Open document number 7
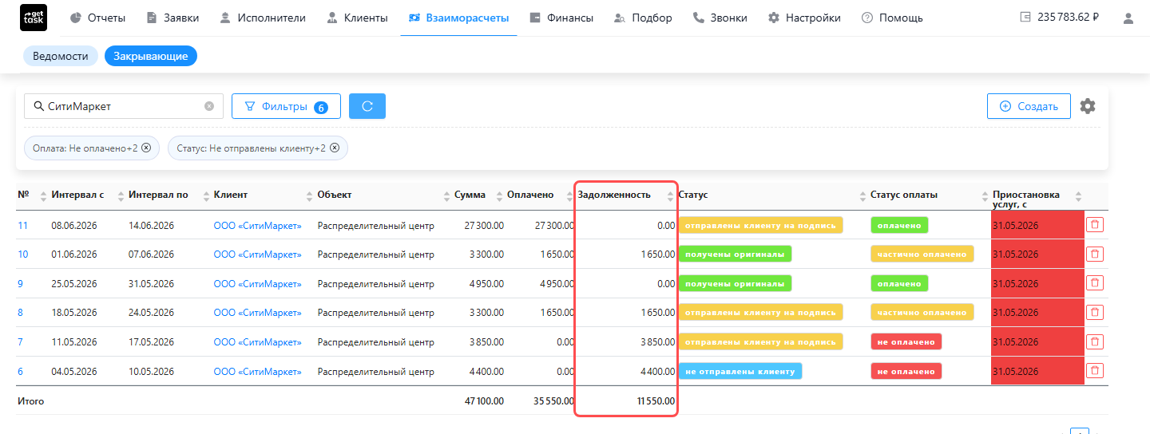The height and width of the screenshot is (434, 1150). pos(20,342)
